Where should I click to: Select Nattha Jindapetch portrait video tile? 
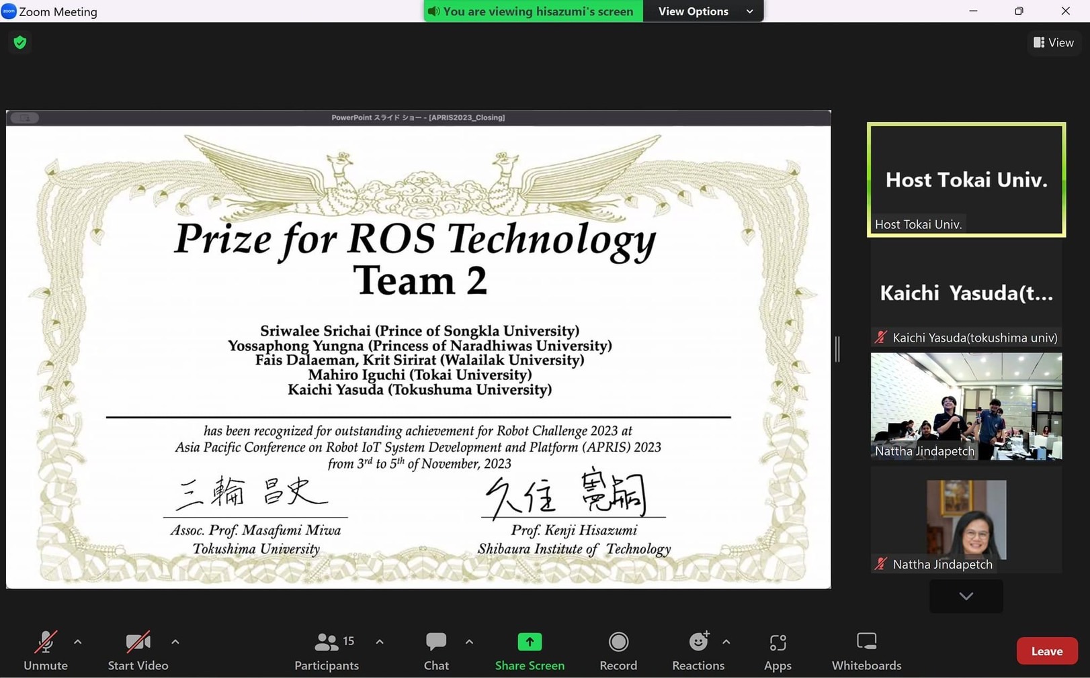click(x=966, y=520)
